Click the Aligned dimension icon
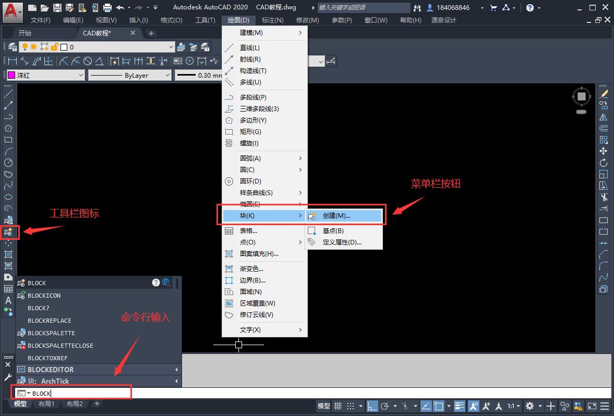The image size is (614, 416). pyautogui.click(x=25, y=61)
